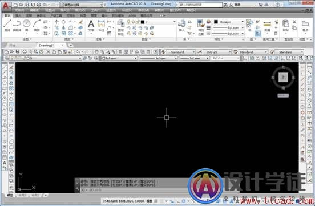
Task: Click Match Properties (特性匹配) icon
Action: [201, 28]
